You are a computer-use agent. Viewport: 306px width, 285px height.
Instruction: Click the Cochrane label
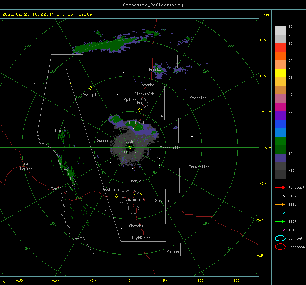pyautogui.click(x=111, y=189)
